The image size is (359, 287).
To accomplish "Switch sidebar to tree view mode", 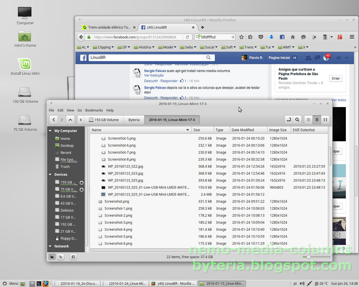I will pyautogui.click(x=61, y=257).
